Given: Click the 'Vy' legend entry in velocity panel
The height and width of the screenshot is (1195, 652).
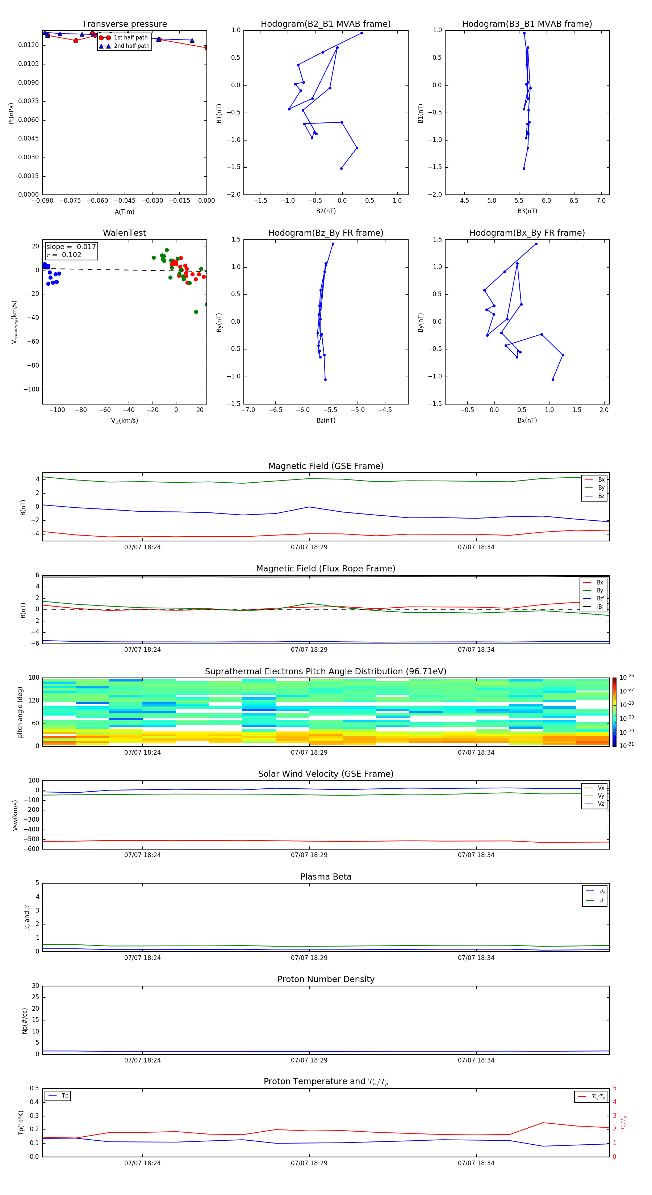Looking at the screenshot, I should click(x=594, y=796).
